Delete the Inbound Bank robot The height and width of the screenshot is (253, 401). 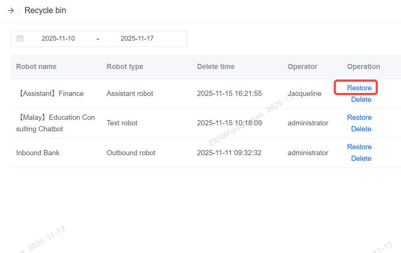tap(361, 159)
